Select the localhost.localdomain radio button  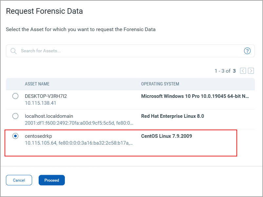(15, 116)
